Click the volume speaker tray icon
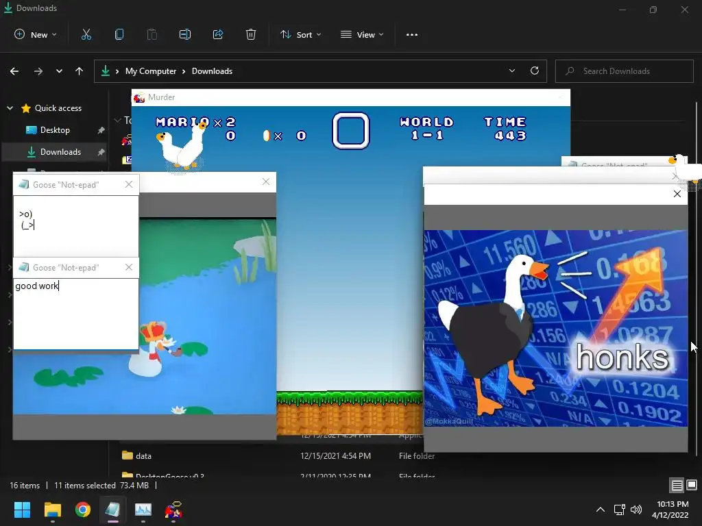The width and height of the screenshot is (702, 526). click(636, 510)
